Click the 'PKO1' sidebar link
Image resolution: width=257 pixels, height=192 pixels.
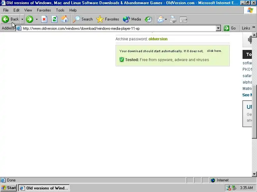pyautogui.click(x=247, y=69)
